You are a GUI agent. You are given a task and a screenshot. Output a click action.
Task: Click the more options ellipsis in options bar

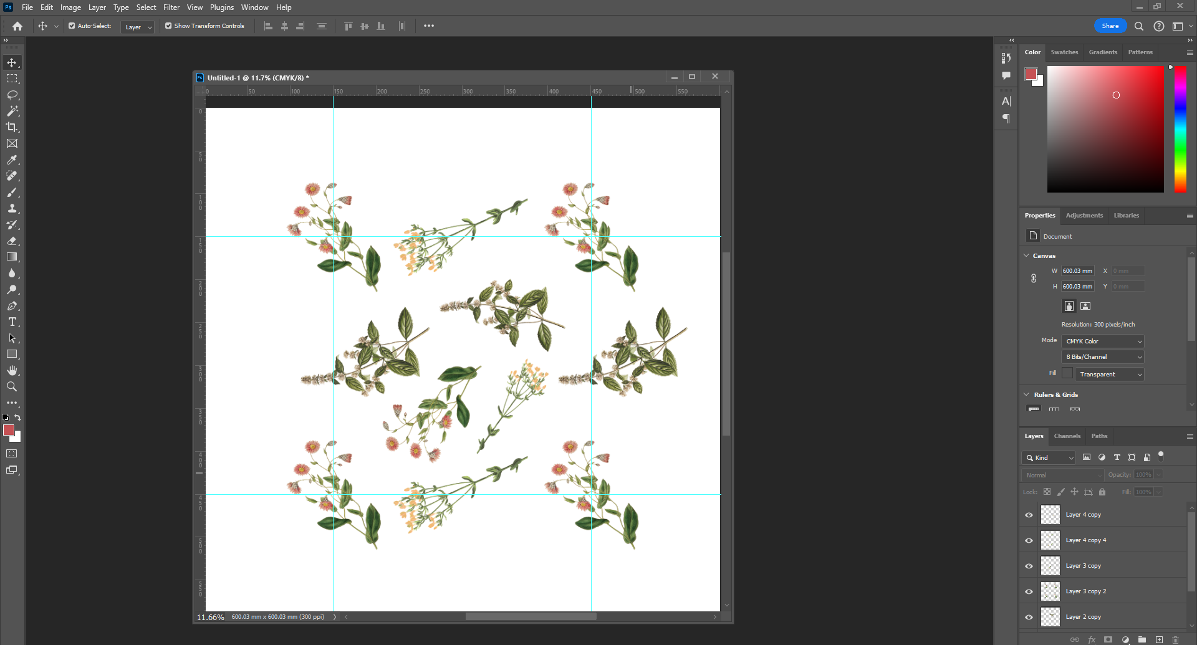429,26
